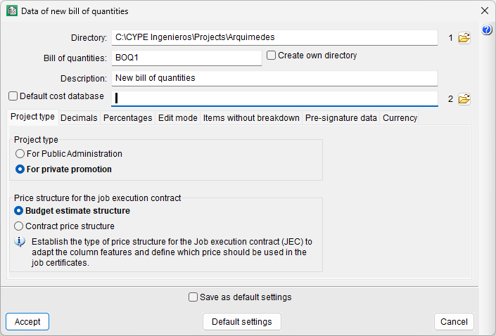Select For private promotion option
496x336 pixels.
tap(20, 169)
